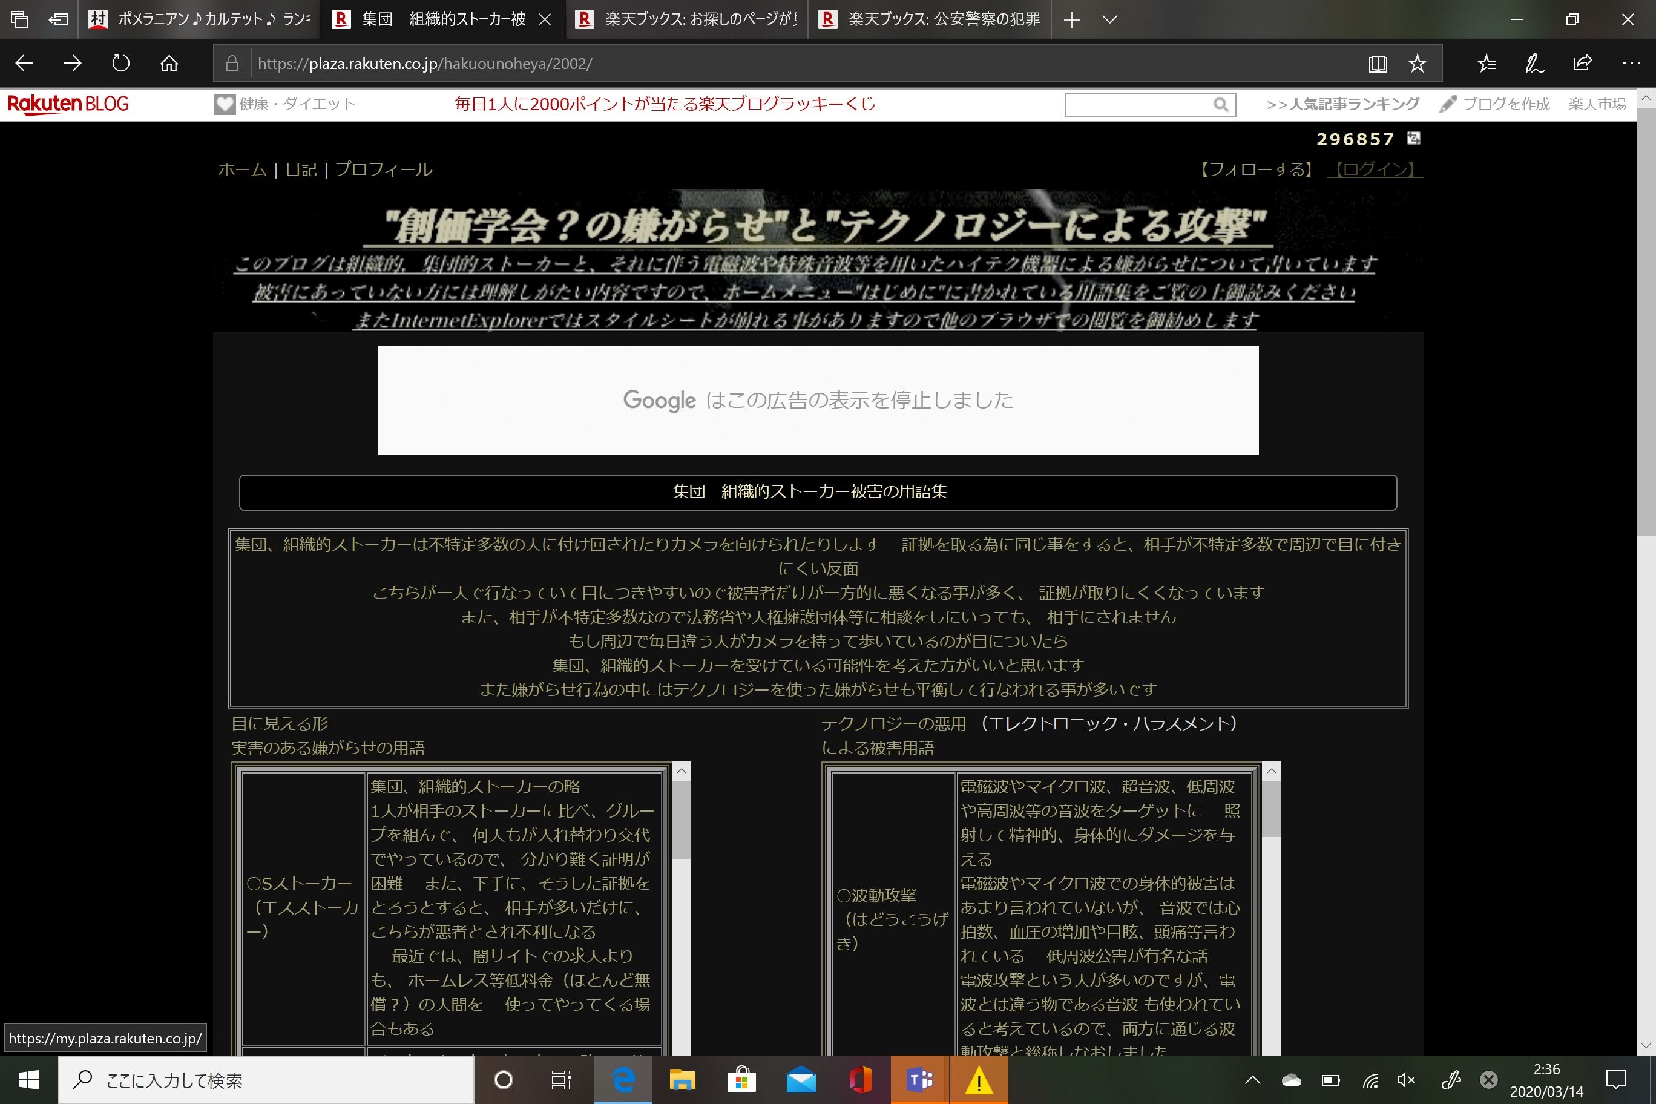Open the favorites hub icon

[1487, 64]
